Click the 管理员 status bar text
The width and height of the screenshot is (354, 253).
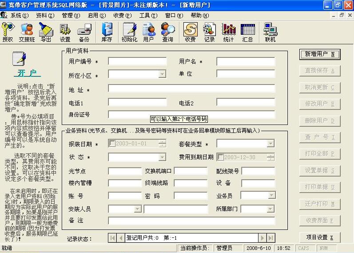tap(224, 248)
